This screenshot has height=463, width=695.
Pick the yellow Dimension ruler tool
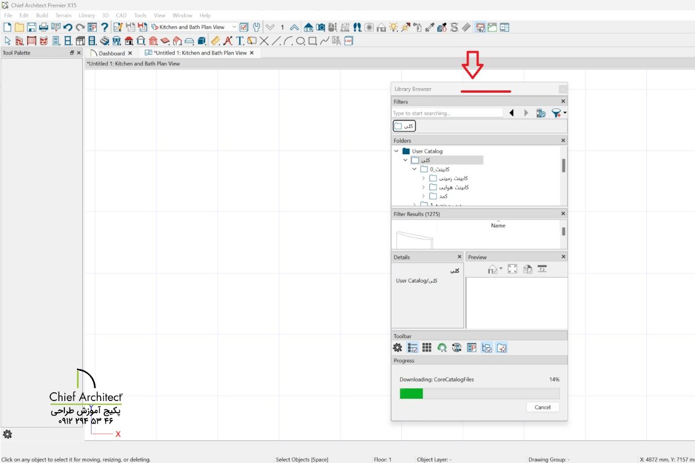click(x=215, y=41)
